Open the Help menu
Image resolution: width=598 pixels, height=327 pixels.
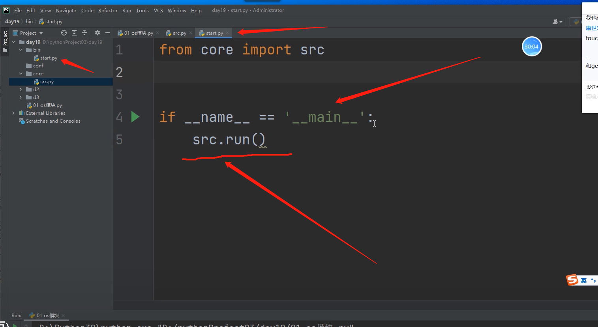point(196,10)
